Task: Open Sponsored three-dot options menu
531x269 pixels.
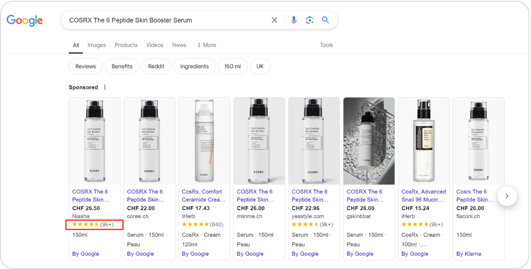Action: tap(105, 87)
